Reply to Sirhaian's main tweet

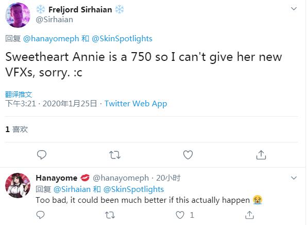pos(42,155)
